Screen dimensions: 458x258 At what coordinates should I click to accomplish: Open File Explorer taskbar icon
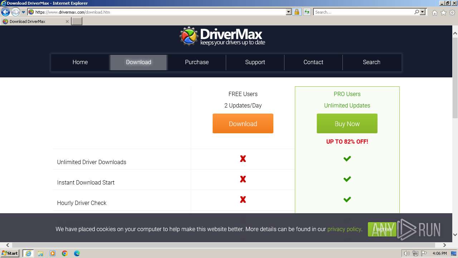click(x=40, y=253)
